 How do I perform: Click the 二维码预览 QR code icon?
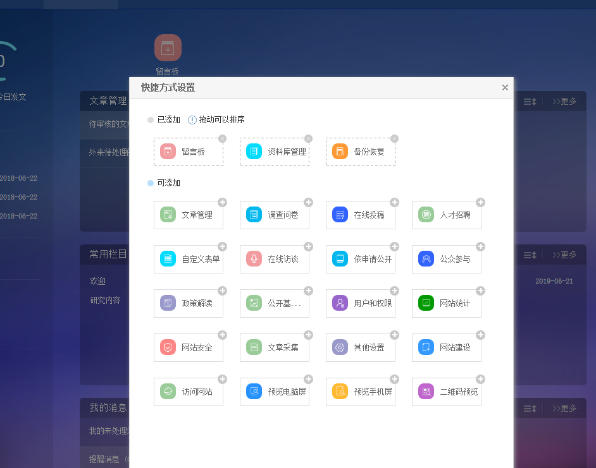point(426,392)
